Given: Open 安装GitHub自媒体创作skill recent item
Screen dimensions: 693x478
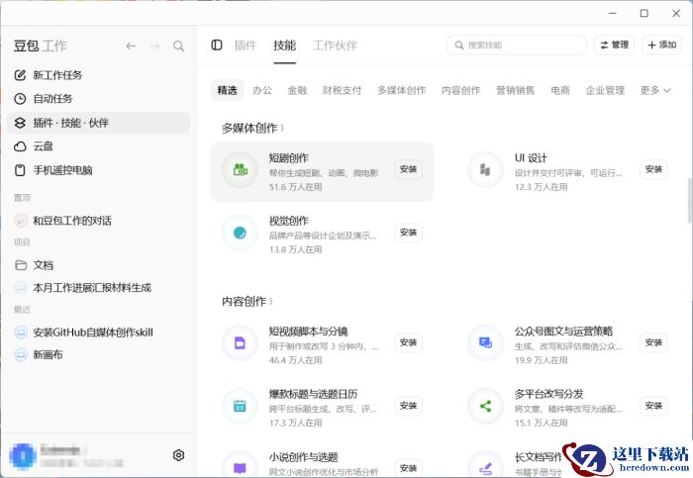Looking at the screenshot, I should 99,333.
